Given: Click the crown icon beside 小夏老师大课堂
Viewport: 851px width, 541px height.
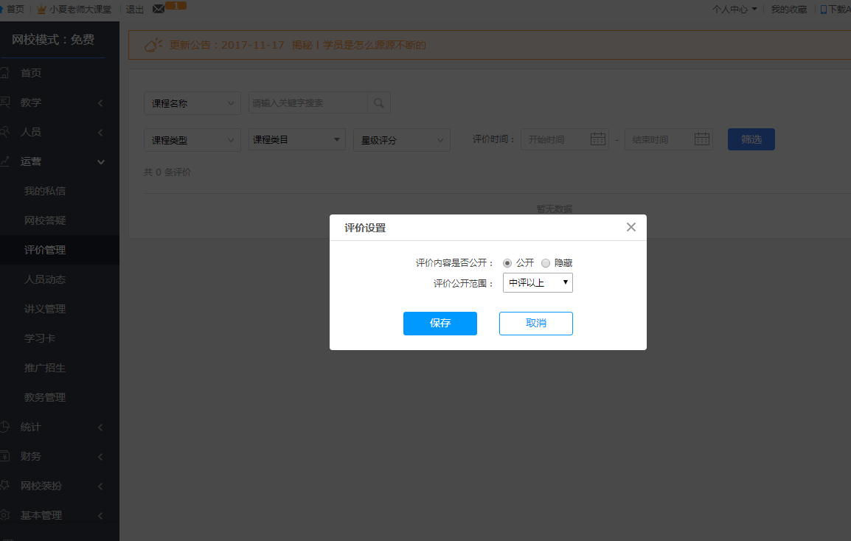Looking at the screenshot, I should coord(41,10).
